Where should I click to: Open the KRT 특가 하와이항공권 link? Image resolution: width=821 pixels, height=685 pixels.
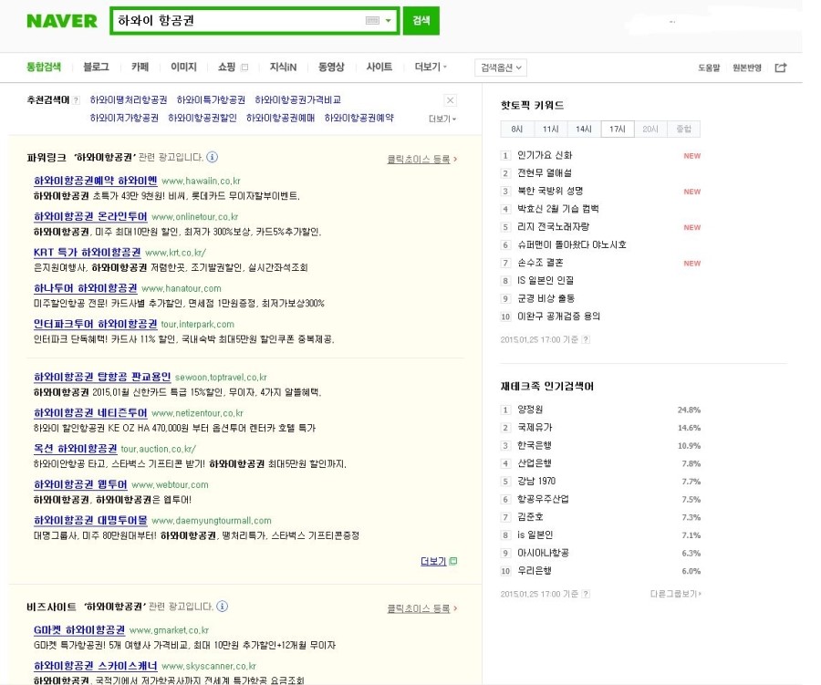point(87,252)
